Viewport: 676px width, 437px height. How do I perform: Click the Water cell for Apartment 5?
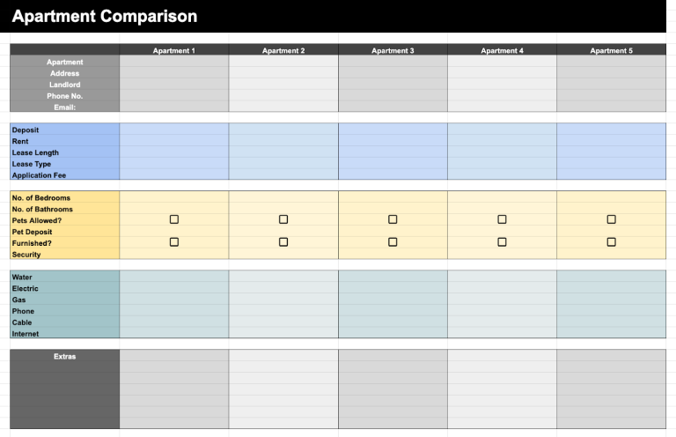[x=611, y=277]
